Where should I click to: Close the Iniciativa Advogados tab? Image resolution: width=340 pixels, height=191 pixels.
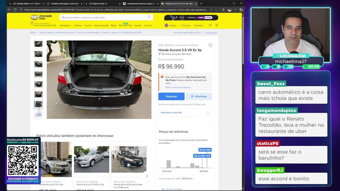click(82, 3)
